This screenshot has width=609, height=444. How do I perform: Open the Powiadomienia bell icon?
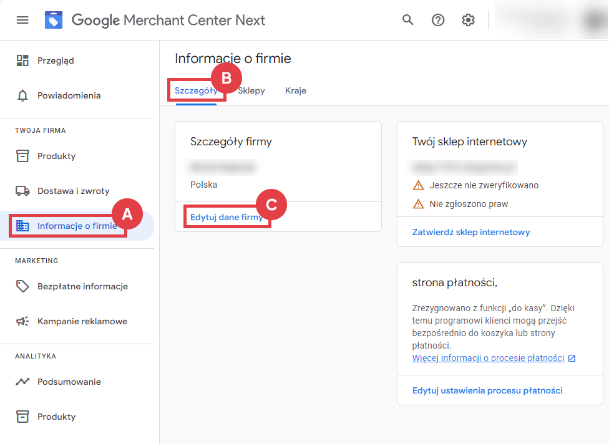[22, 95]
